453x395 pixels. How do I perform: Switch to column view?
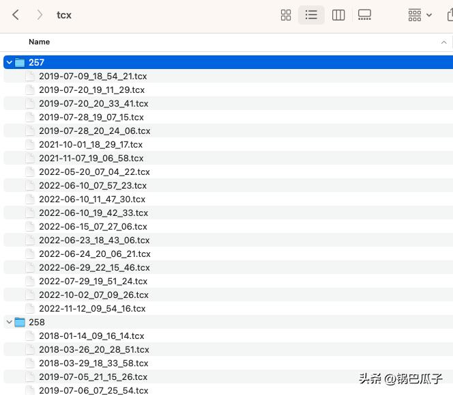[x=338, y=15]
